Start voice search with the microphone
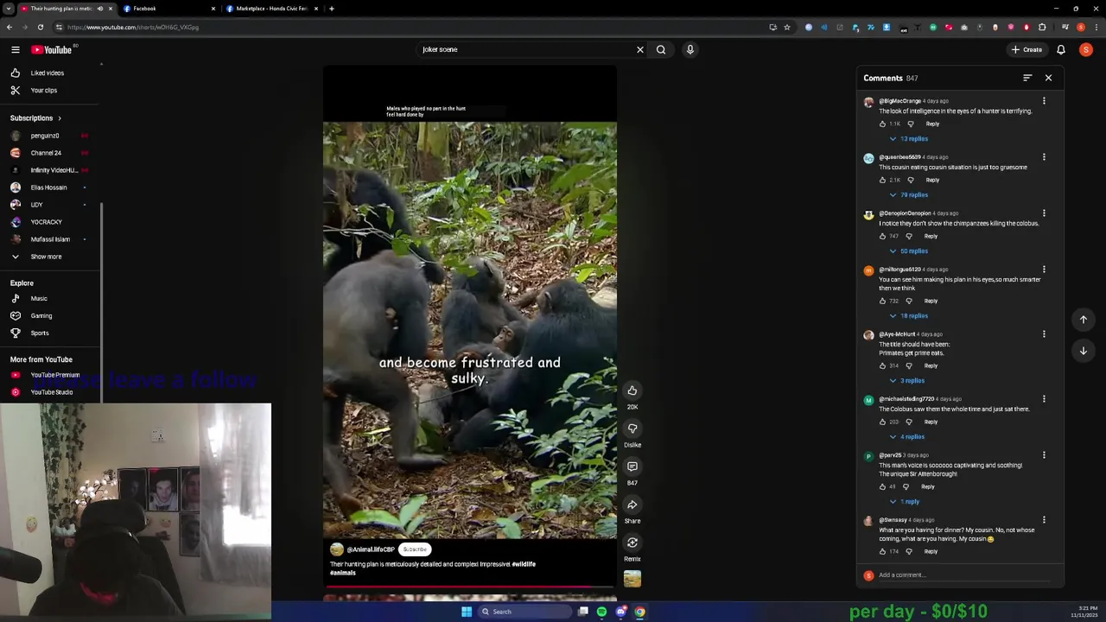 pyautogui.click(x=690, y=50)
